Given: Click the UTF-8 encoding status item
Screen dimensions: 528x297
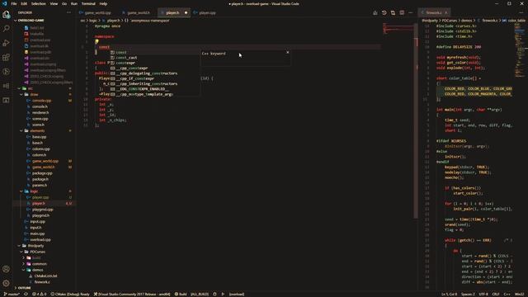Looking at the screenshot, I should 483,295.
